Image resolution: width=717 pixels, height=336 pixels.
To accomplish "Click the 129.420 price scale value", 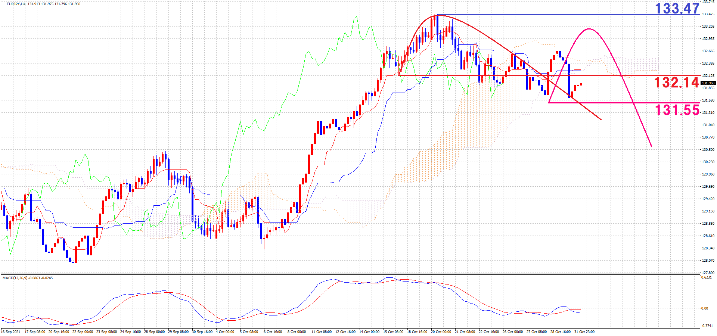I will point(708,199).
